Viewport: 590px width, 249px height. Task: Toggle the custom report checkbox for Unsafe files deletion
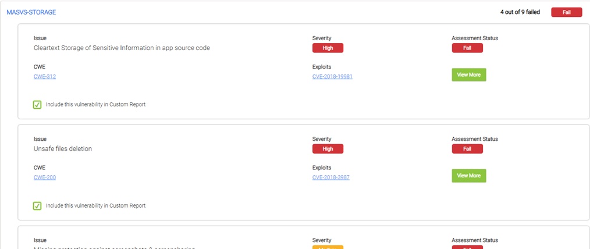point(37,205)
